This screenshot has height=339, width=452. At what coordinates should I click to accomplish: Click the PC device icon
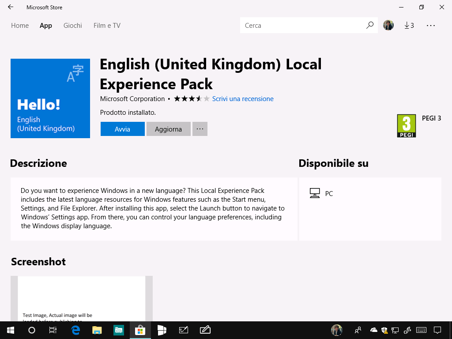click(315, 193)
